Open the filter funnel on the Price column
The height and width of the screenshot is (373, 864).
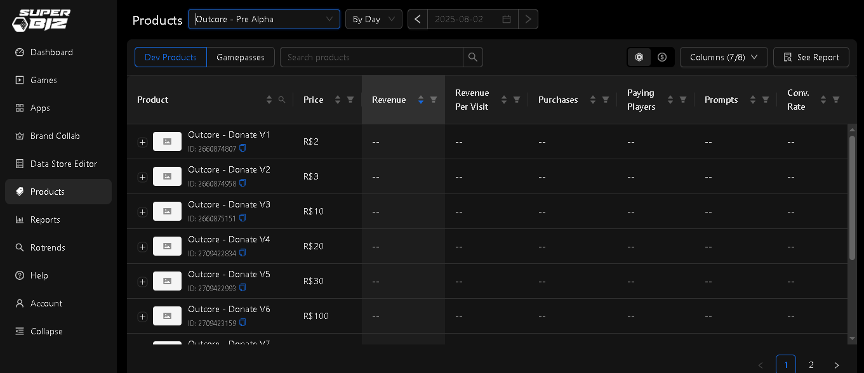(x=350, y=100)
